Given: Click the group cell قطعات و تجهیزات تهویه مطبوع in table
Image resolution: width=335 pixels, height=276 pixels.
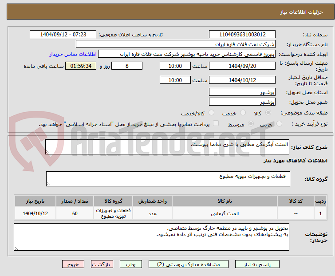Looking at the screenshot, I should (x=113, y=213).
